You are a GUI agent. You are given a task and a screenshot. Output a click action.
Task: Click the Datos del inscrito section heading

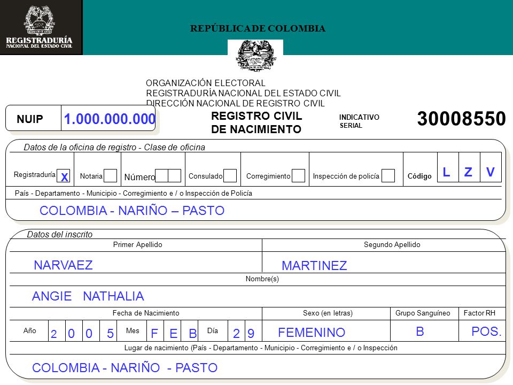(59, 234)
